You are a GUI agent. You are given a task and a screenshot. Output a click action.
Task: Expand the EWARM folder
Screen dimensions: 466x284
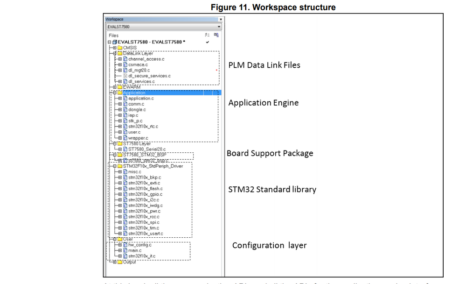115,87
